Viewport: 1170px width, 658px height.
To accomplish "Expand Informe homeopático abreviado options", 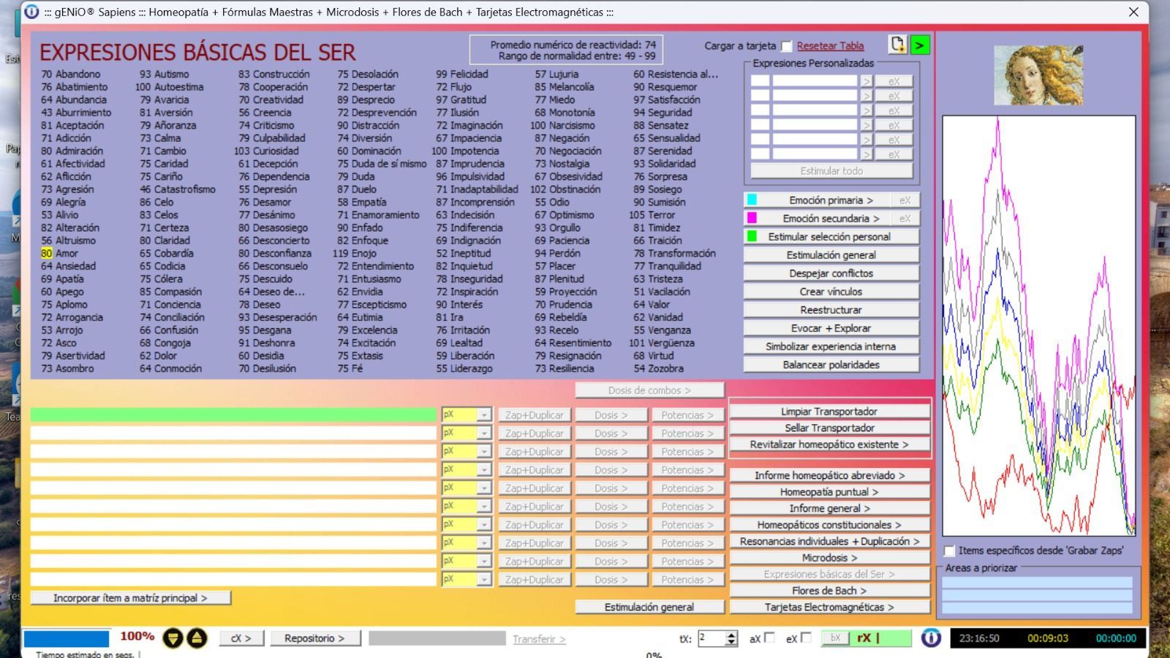I will [829, 475].
